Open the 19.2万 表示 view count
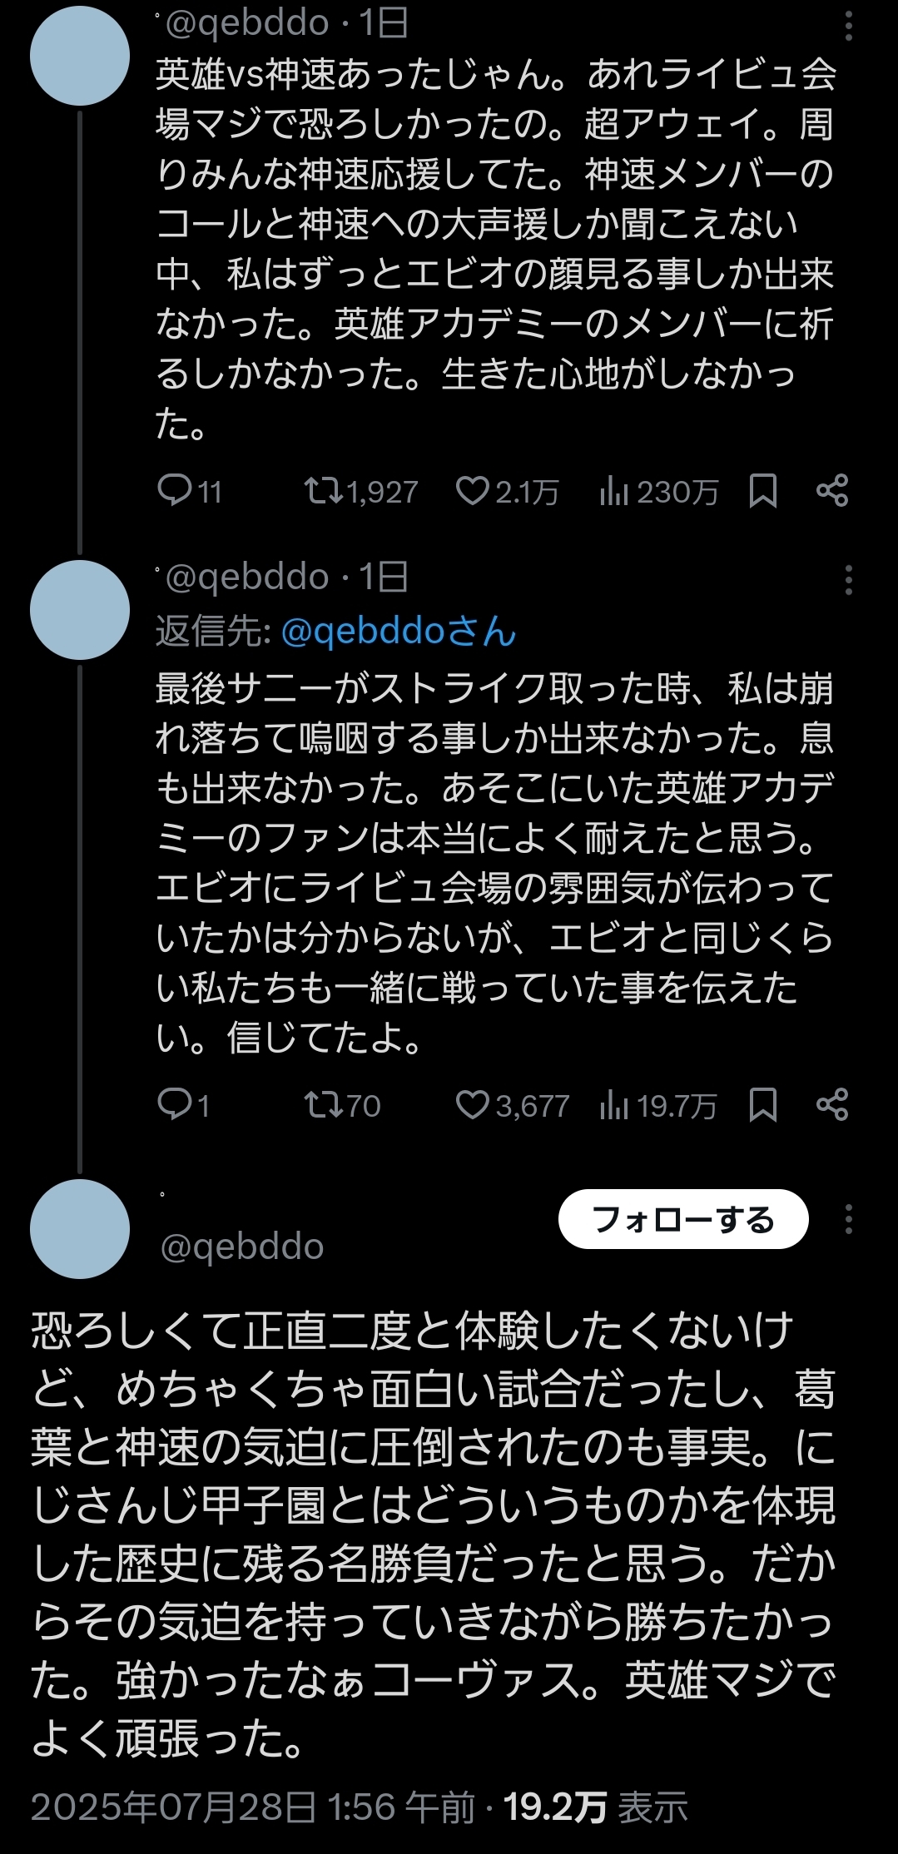 point(595,1807)
